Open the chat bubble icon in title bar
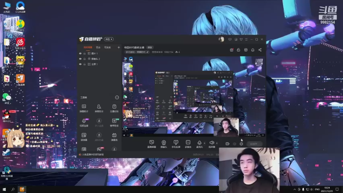 (x=236, y=39)
